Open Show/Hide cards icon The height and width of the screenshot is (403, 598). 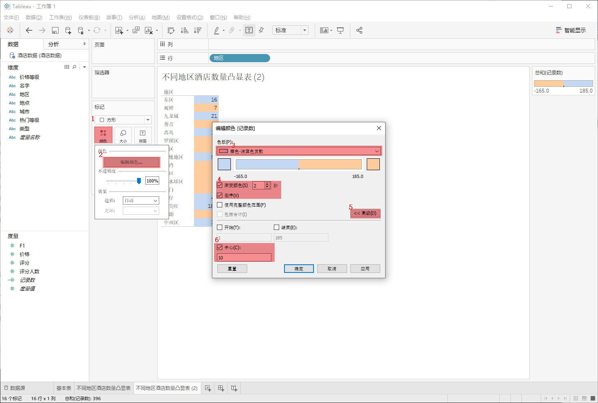click(x=324, y=30)
